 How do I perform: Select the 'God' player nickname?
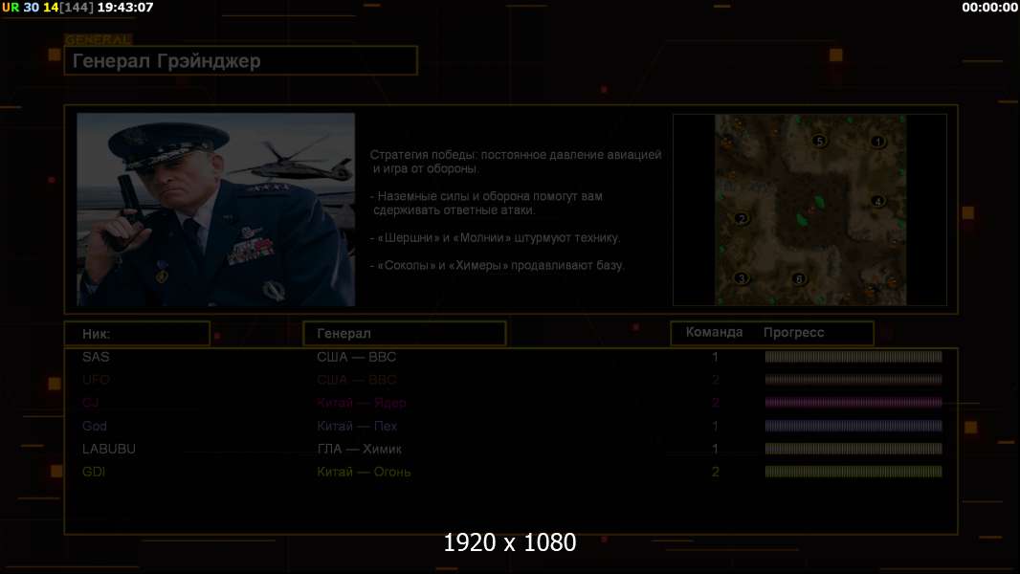tap(95, 427)
